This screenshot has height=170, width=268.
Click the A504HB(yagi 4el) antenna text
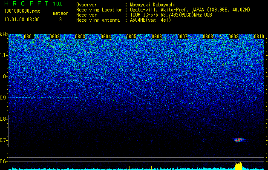[x=150, y=20]
